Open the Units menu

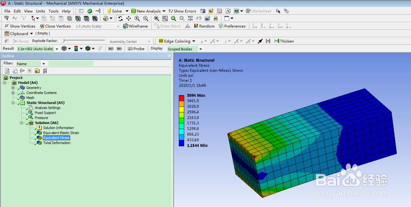40,11
